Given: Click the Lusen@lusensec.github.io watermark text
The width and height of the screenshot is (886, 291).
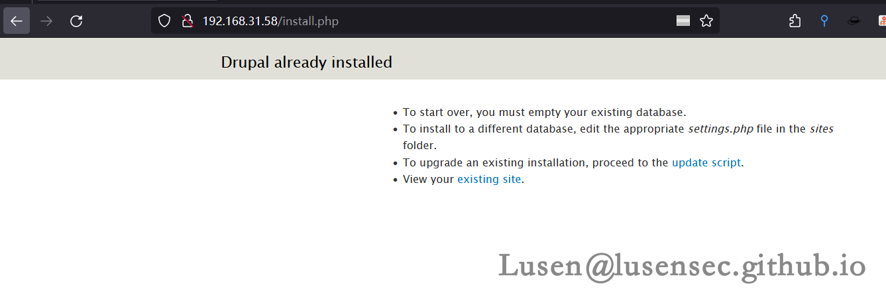Looking at the screenshot, I should [x=682, y=266].
